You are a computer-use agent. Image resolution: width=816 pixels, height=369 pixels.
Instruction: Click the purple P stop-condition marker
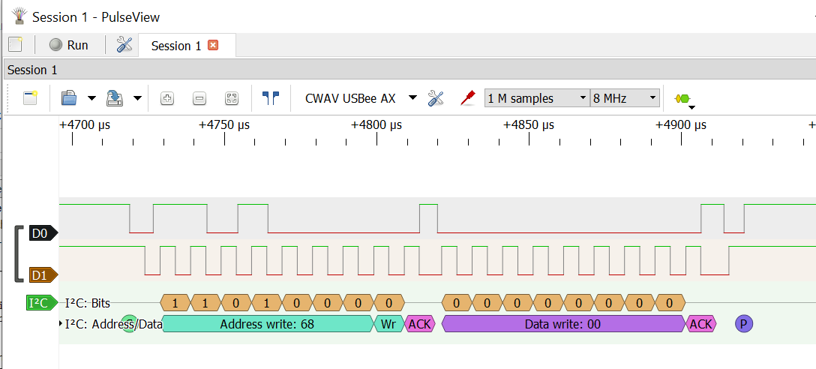744,324
